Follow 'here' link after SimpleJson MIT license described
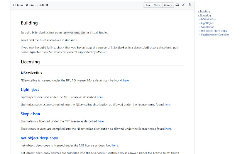Image resolution: width=247 pixels, height=154 pixels. tap(101, 121)
